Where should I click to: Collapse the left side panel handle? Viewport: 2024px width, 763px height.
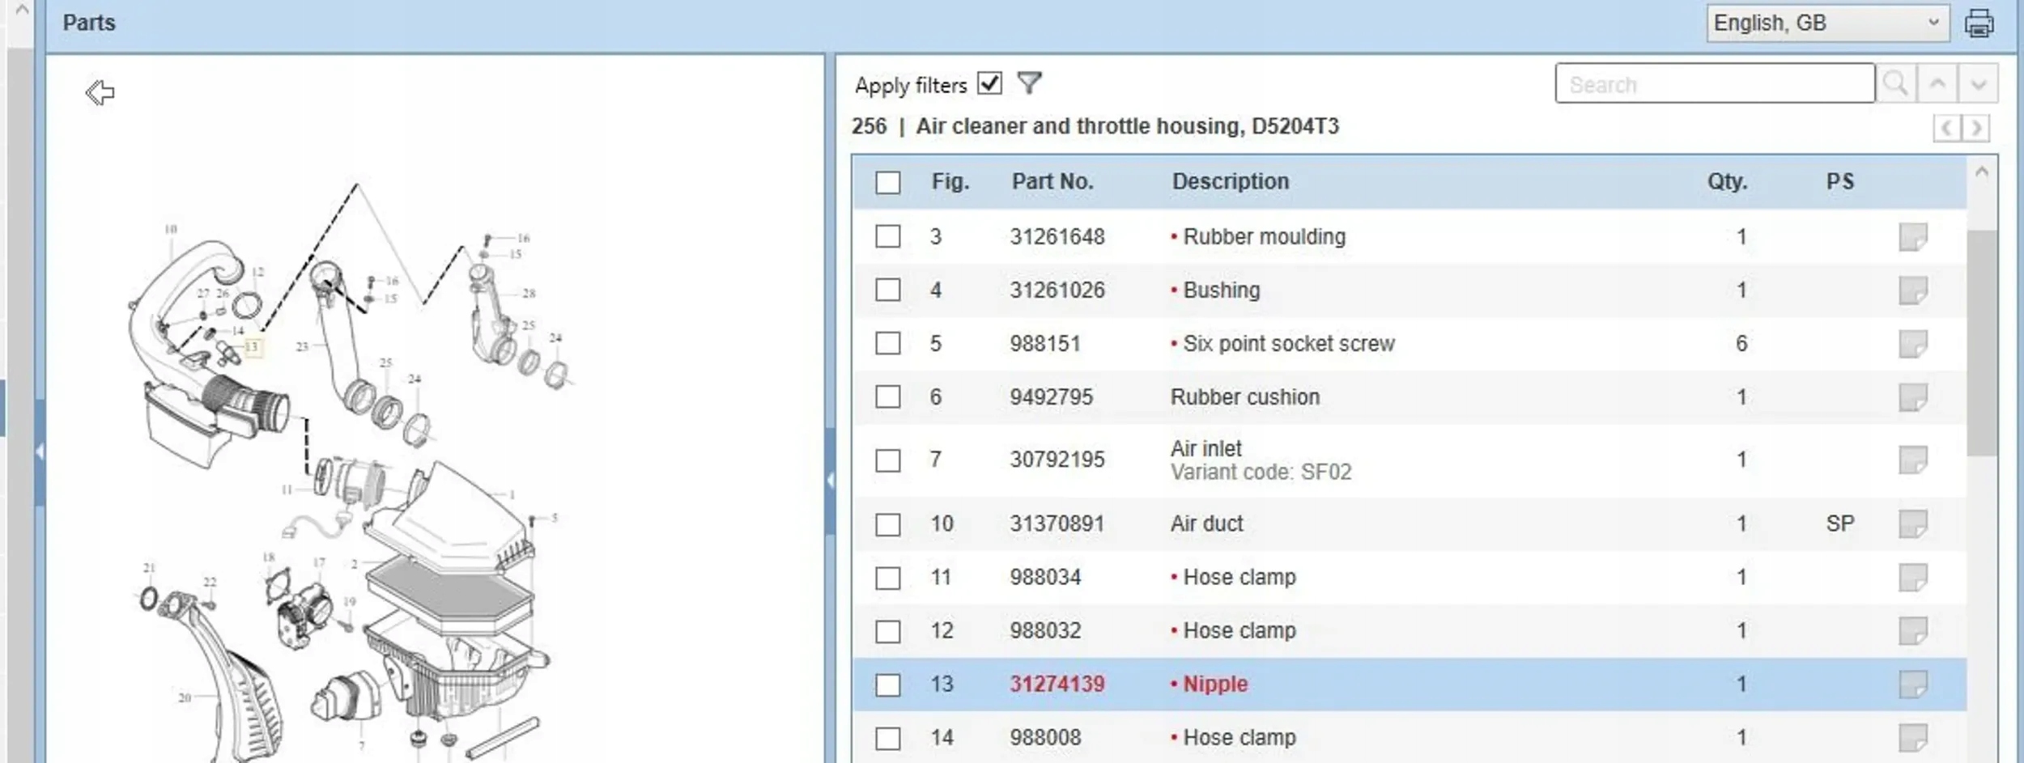39,451
